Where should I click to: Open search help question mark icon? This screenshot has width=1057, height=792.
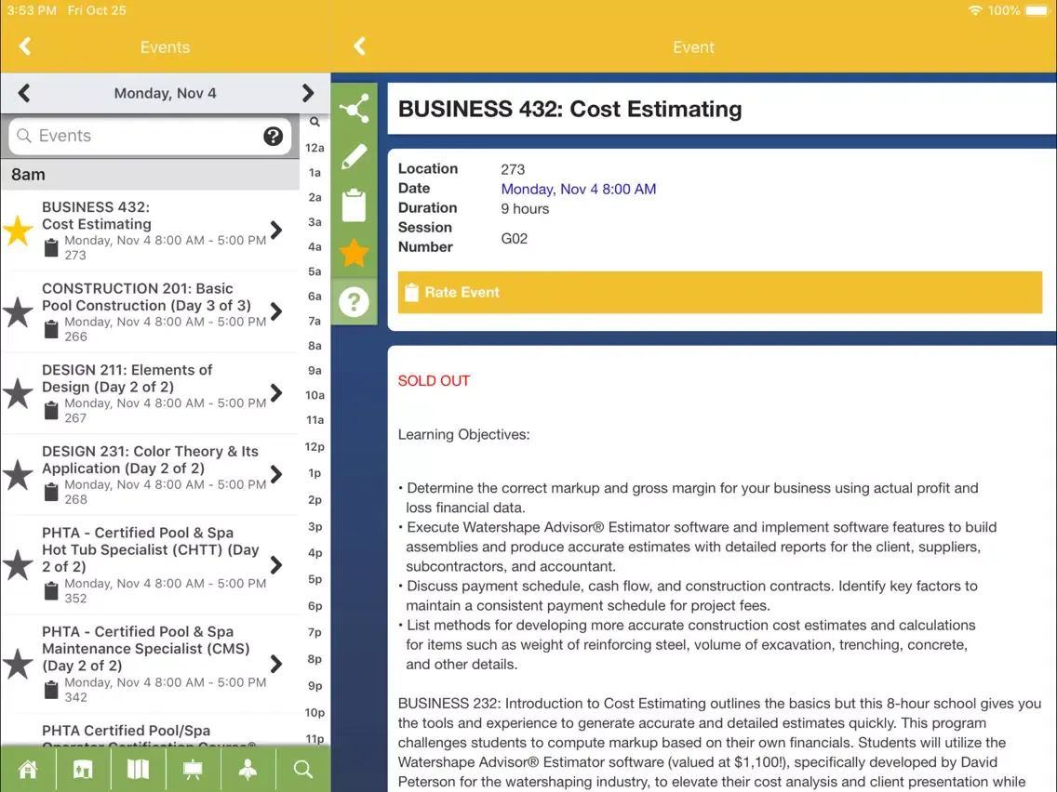pyautogui.click(x=273, y=136)
